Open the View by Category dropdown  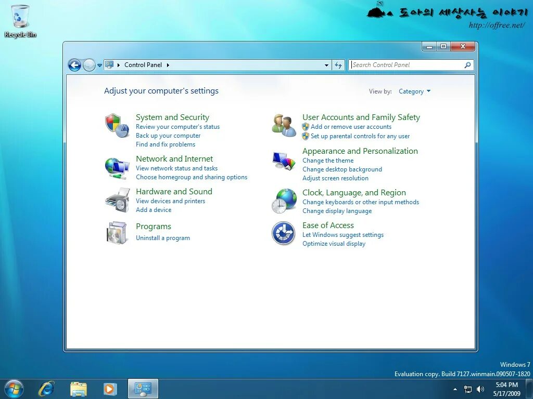point(414,91)
